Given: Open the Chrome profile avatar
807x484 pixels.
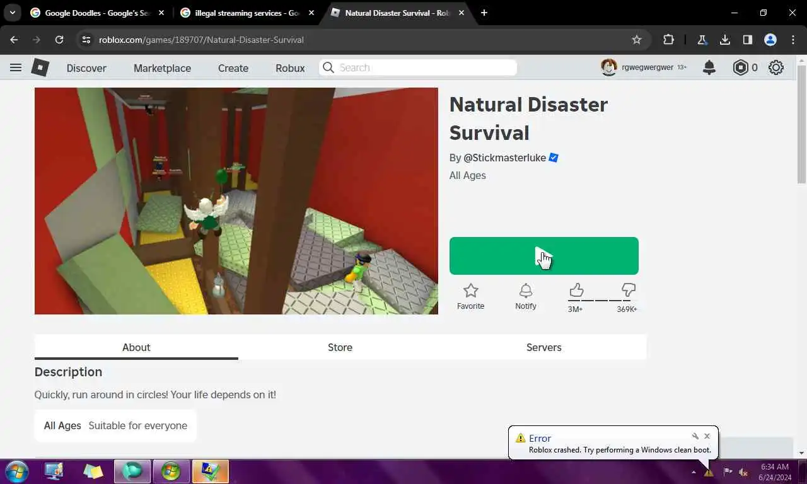Looking at the screenshot, I should [x=770, y=40].
